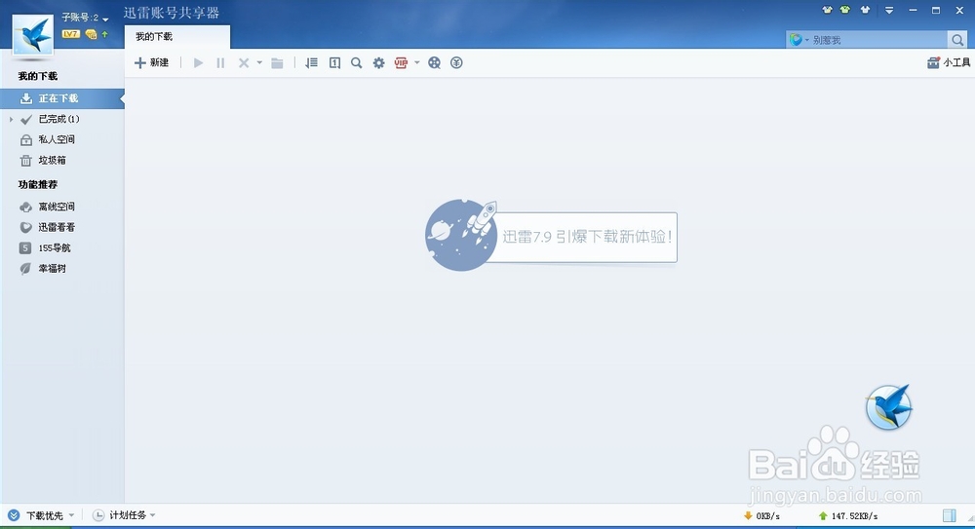Viewport: 975px width, 529px height.
Task: Start the task with the play icon
Action: coord(198,62)
